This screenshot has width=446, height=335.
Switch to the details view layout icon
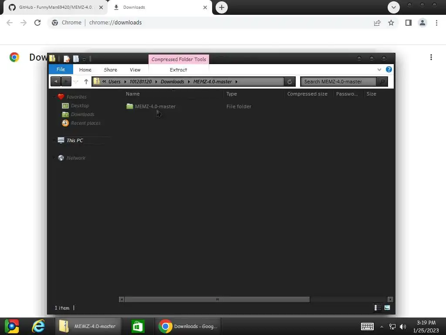(x=378, y=308)
